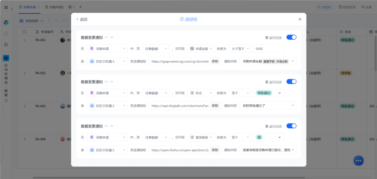Open 高紧急程度采购申请 content dropdown
Image resolution: width=377 pixels, height=179 pixels.
coord(268,150)
